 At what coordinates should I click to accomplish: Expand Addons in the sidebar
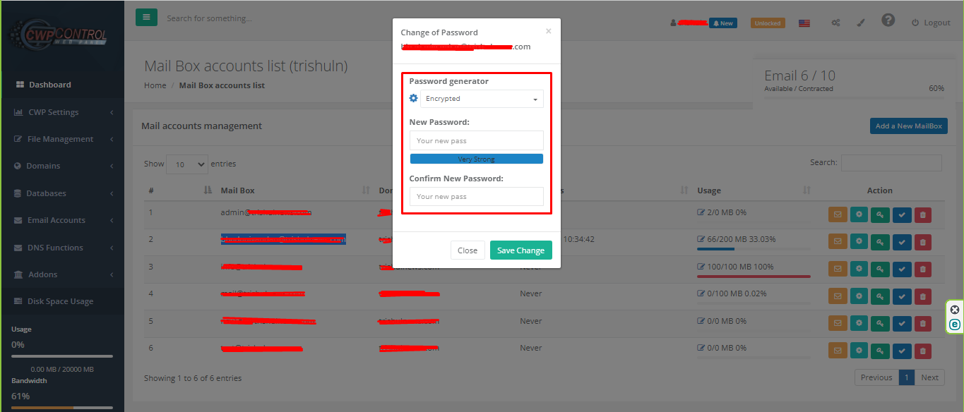pos(62,274)
